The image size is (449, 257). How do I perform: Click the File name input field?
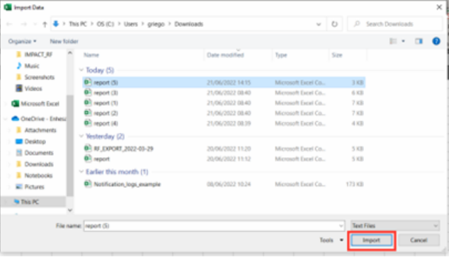click(214, 226)
